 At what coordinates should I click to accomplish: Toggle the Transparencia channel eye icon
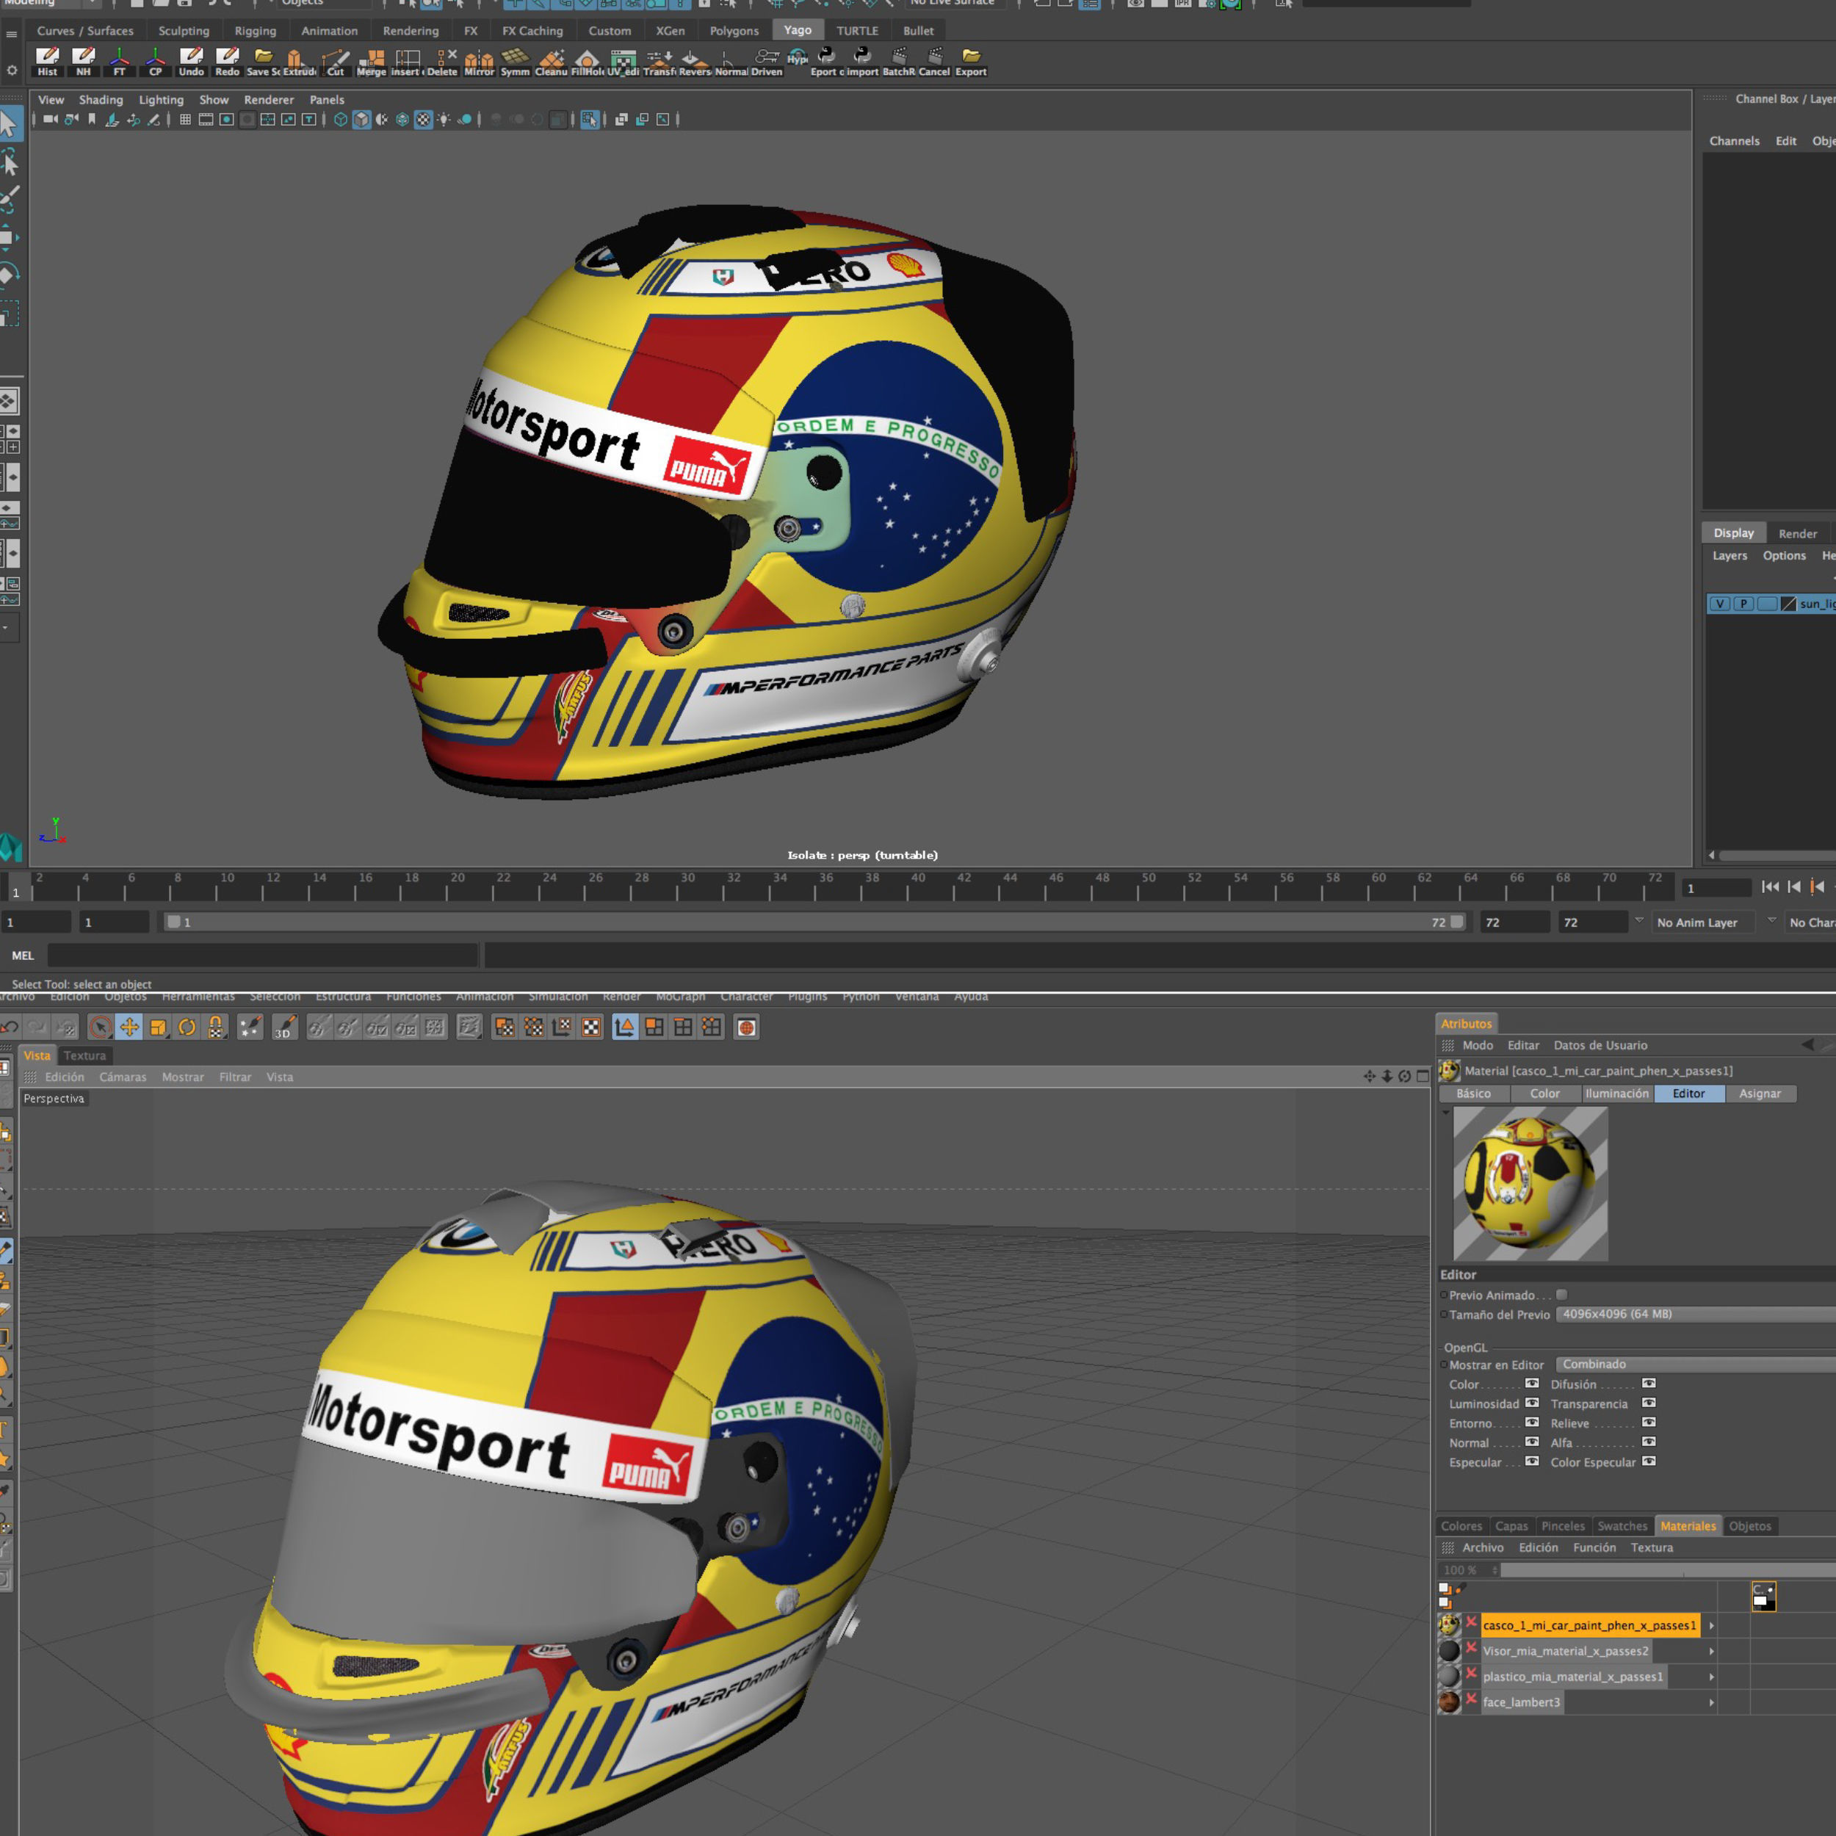1649,1403
